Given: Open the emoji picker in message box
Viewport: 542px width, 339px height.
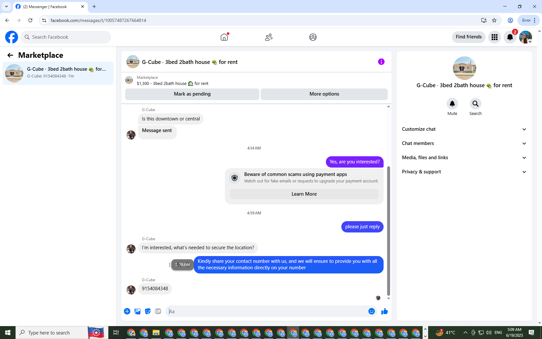Looking at the screenshot, I should pyautogui.click(x=372, y=311).
